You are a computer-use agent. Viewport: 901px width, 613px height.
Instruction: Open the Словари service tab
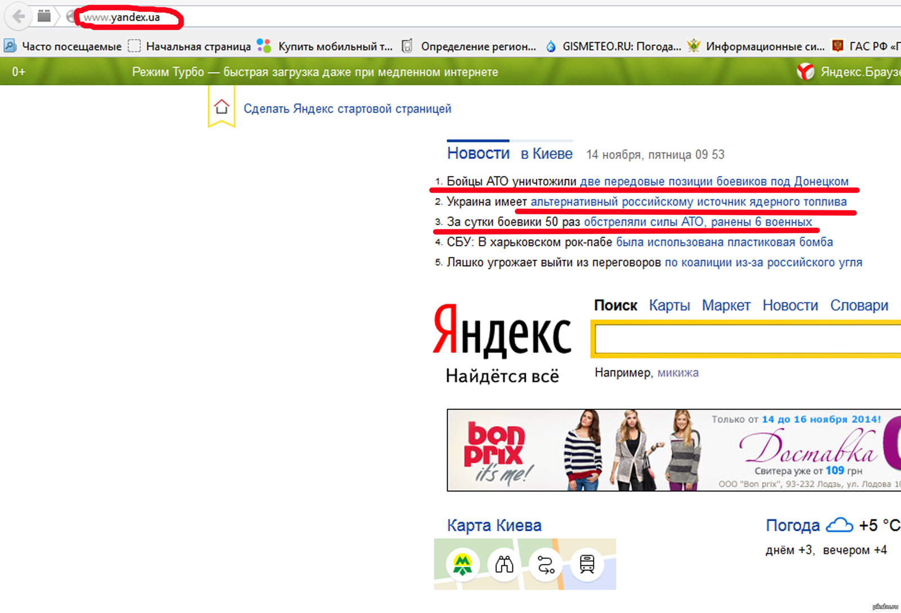pyautogui.click(x=859, y=305)
